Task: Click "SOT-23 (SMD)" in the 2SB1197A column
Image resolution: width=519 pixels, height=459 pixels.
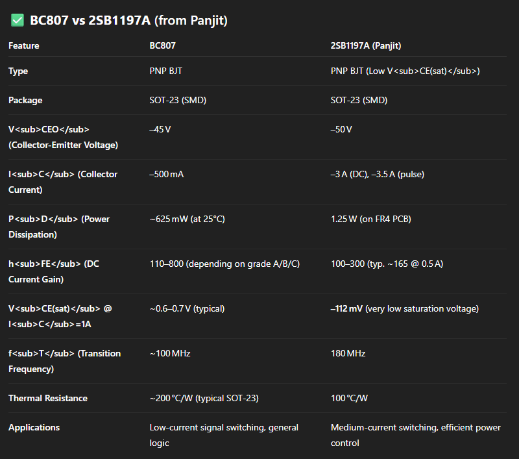Action: (359, 100)
